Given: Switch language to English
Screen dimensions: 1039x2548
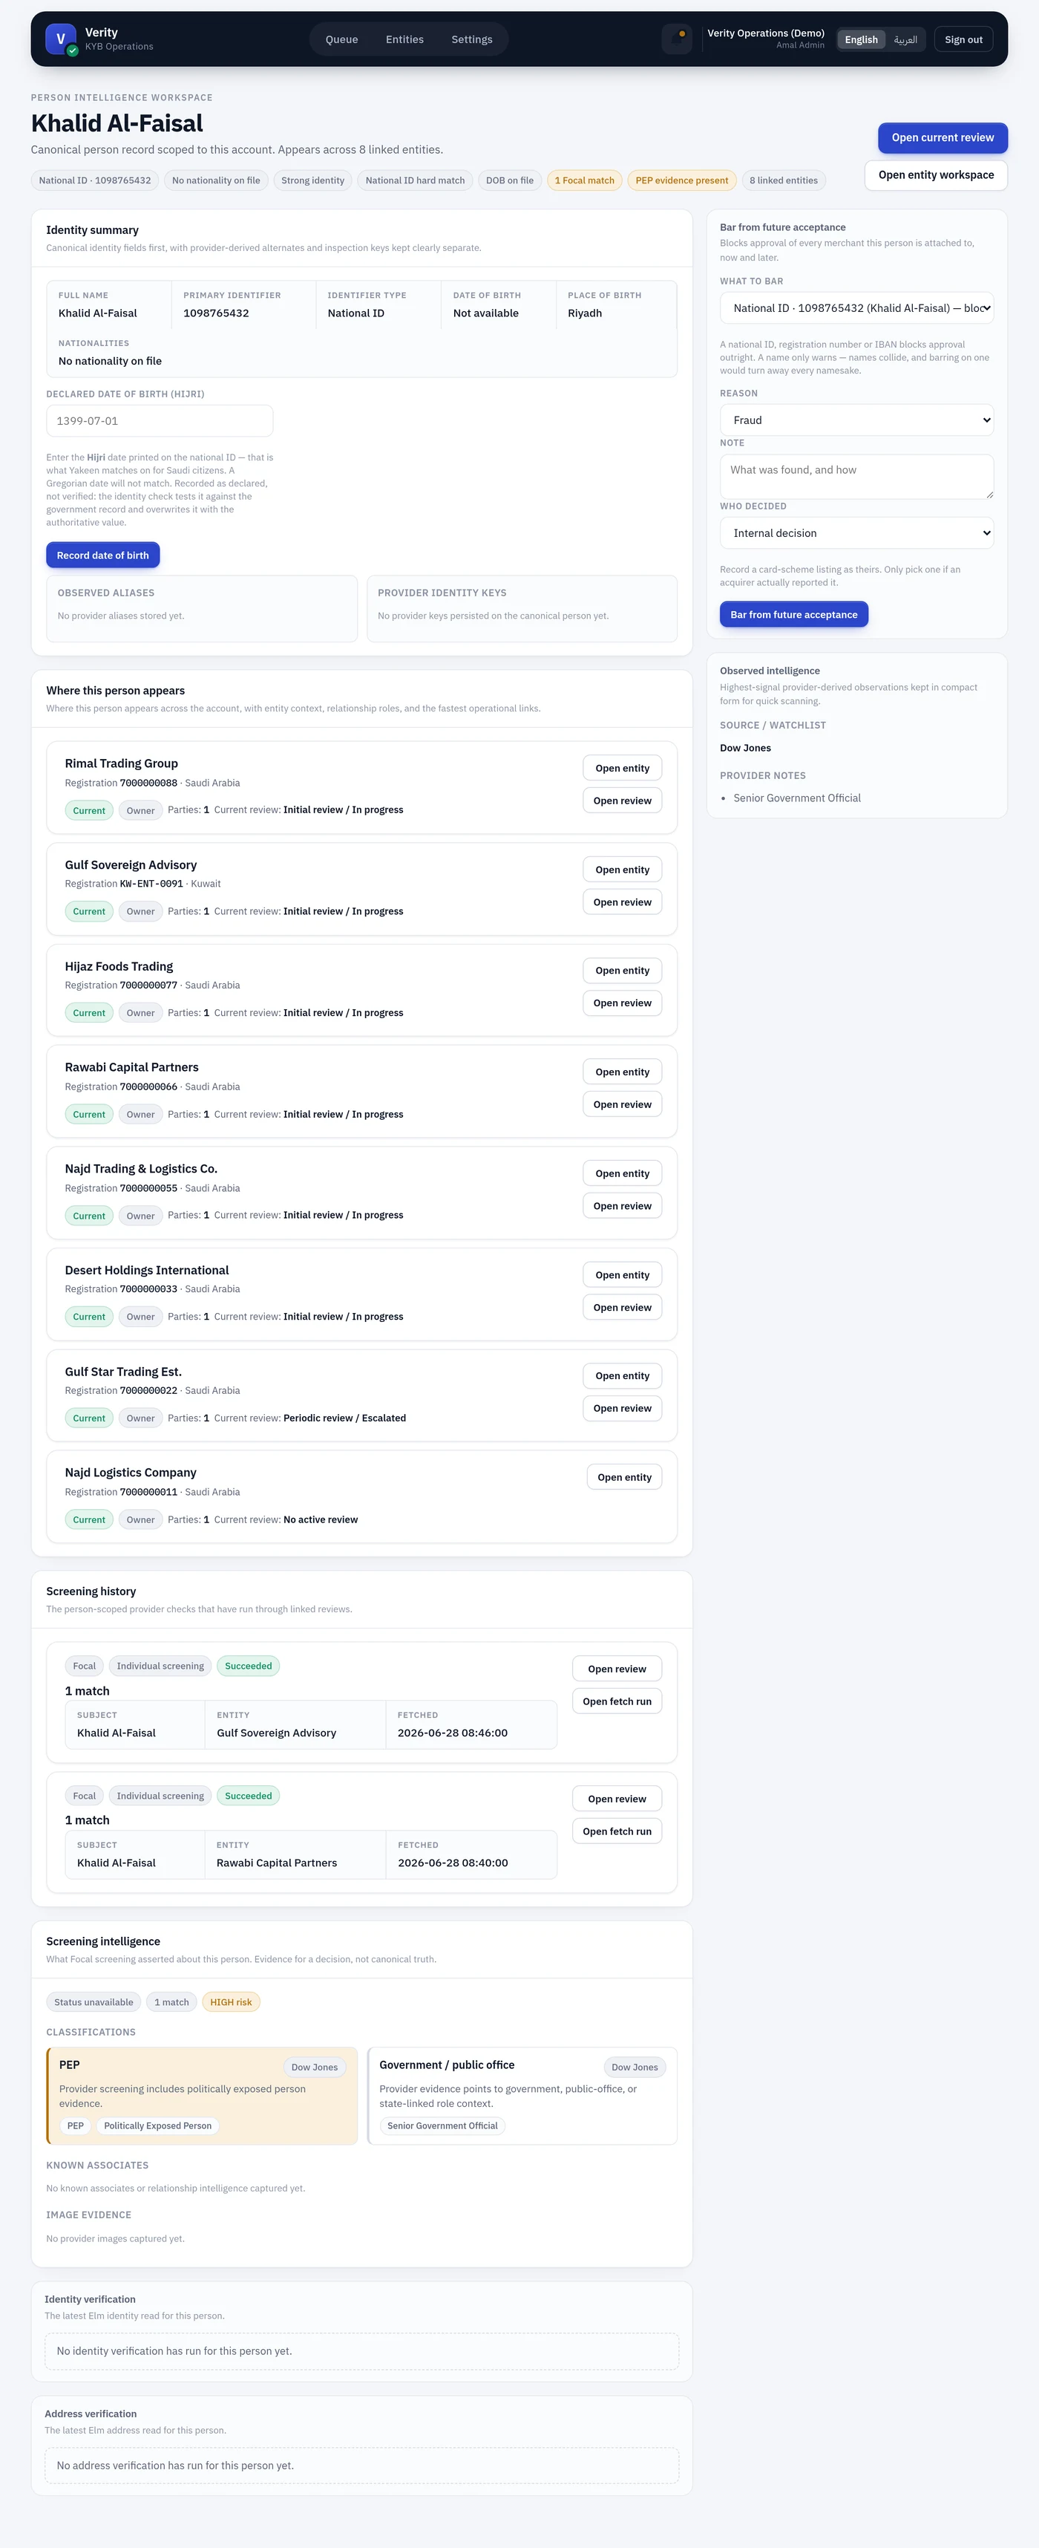Looking at the screenshot, I should [861, 39].
